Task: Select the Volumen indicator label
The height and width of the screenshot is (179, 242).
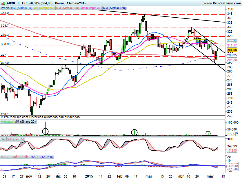Action: tap(7, 122)
